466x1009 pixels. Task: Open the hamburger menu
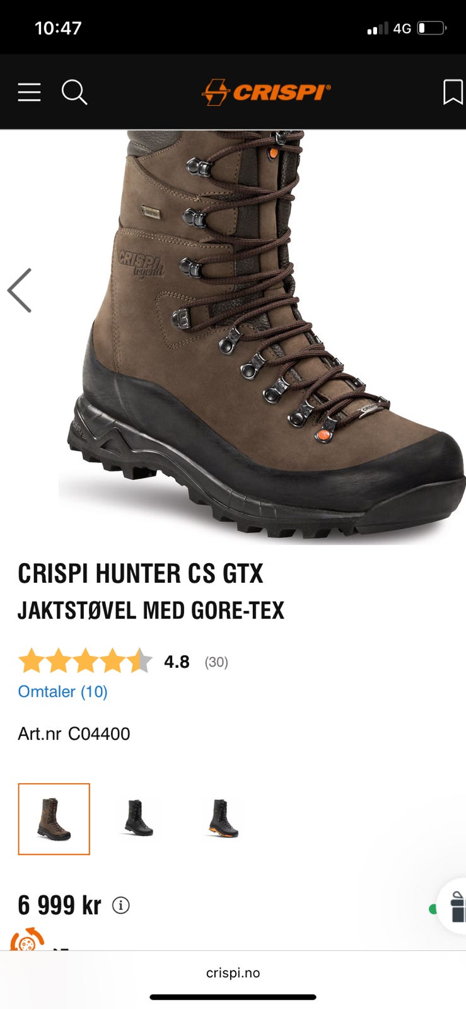click(29, 92)
